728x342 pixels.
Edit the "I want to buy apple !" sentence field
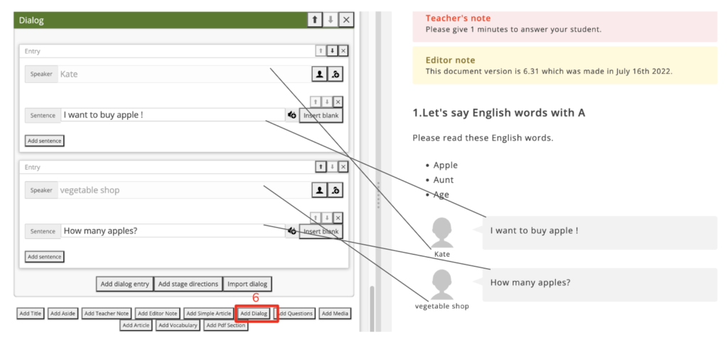(172, 115)
